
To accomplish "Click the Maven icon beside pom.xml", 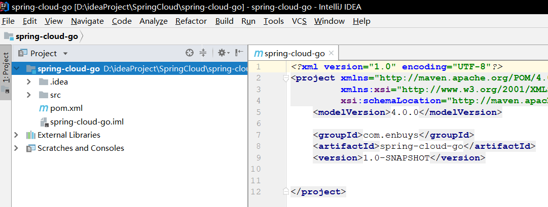I will click(43, 108).
